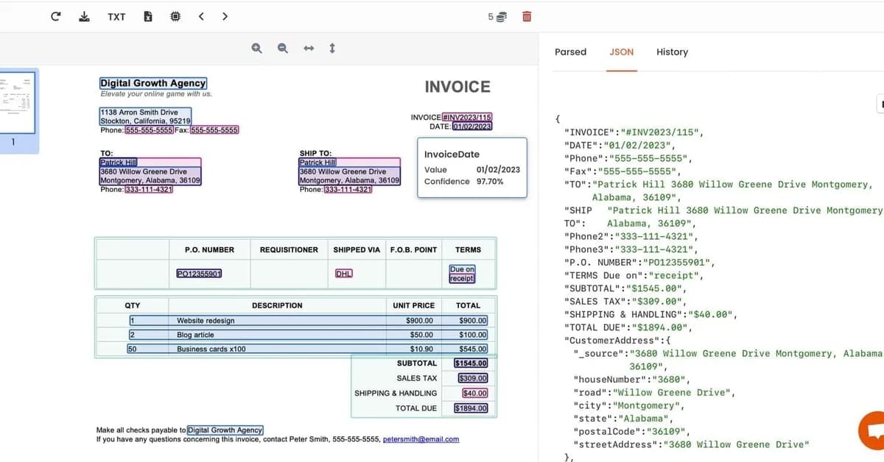Click the highlighted DHL shipped via value
Screen dimensions: 884x462
pos(343,274)
